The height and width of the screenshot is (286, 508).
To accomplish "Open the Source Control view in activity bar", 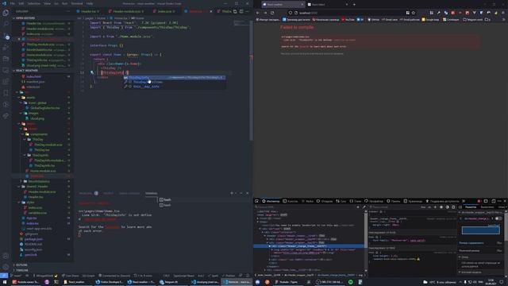I will pyautogui.click(x=6, y=36).
